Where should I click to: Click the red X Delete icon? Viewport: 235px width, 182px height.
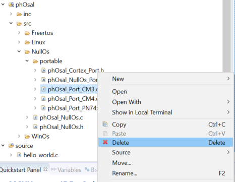click(105, 142)
